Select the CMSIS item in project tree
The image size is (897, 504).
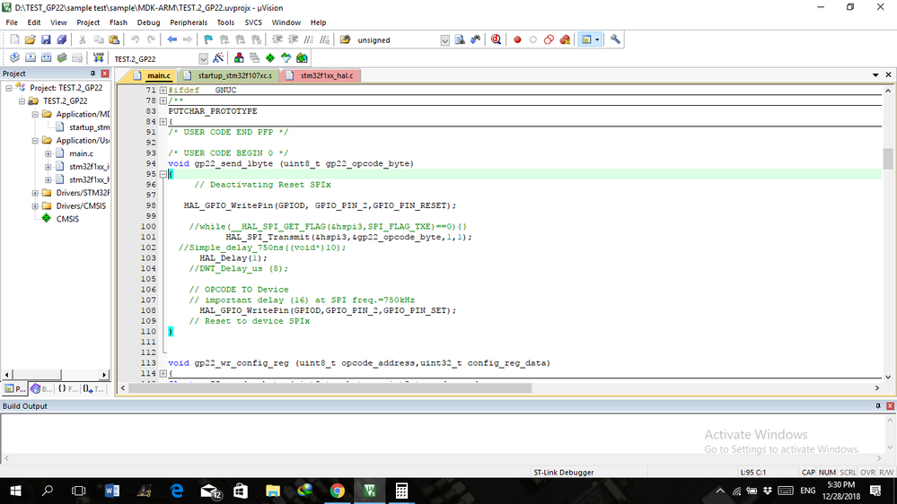pyautogui.click(x=67, y=220)
